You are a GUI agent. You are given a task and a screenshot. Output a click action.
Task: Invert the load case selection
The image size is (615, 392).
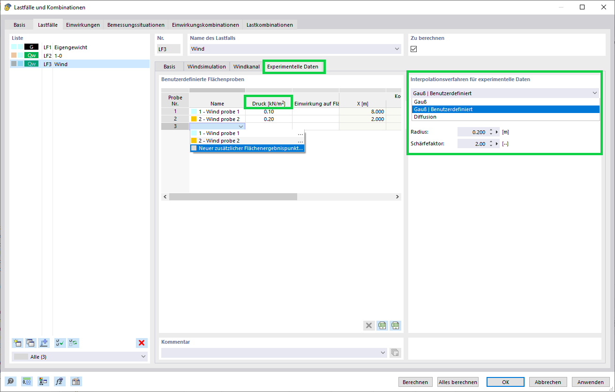coord(73,343)
